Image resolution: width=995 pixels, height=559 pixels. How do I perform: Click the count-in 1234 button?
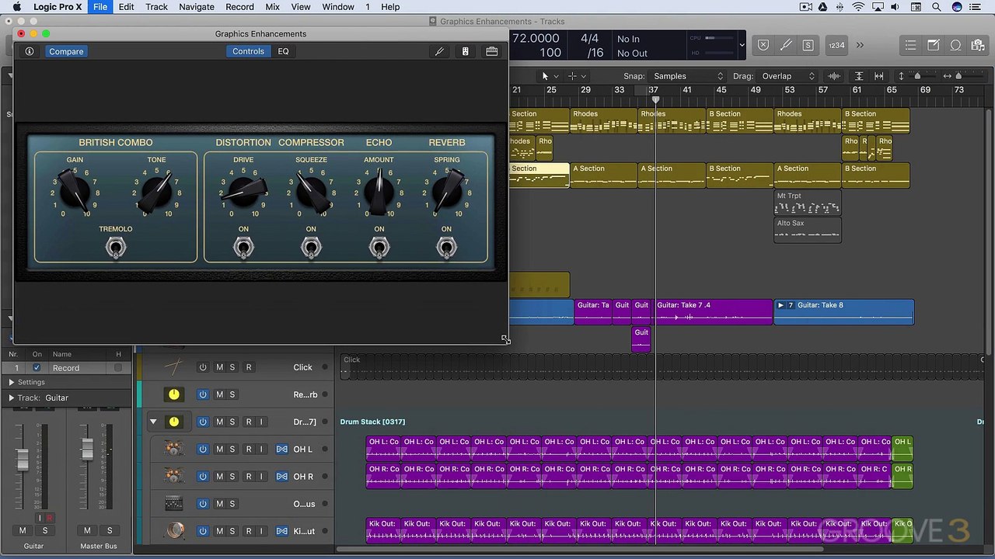tap(836, 45)
